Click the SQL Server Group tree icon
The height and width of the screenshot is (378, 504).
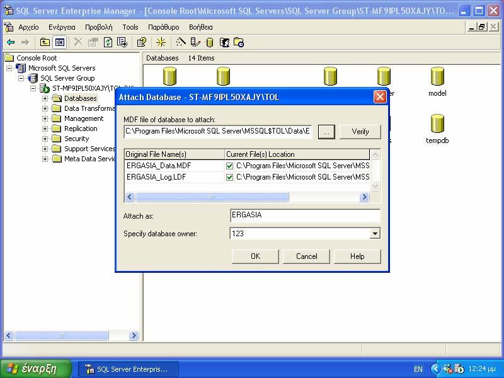(33, 77)
